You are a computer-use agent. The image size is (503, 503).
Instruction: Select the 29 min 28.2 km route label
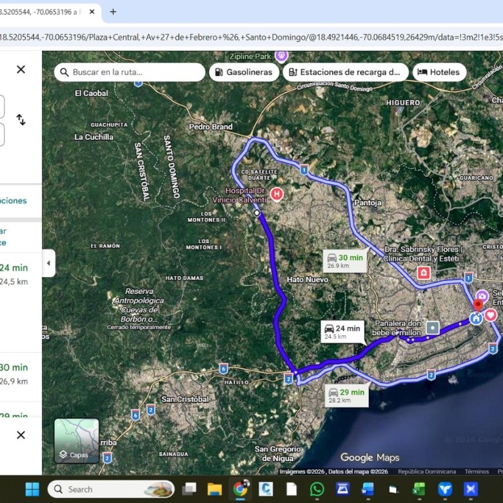(347, 396)
